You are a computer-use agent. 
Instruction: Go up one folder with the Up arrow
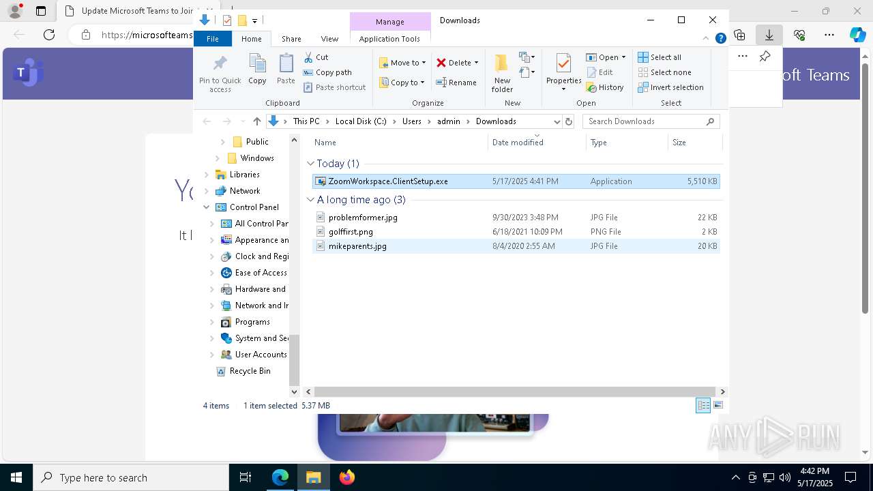pyautogui.click(x=256, y=121)
